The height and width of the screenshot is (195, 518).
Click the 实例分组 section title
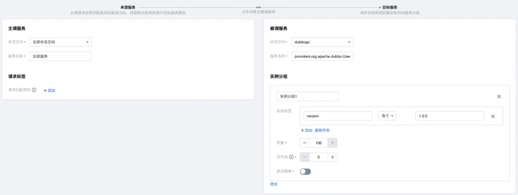point(279,76)
